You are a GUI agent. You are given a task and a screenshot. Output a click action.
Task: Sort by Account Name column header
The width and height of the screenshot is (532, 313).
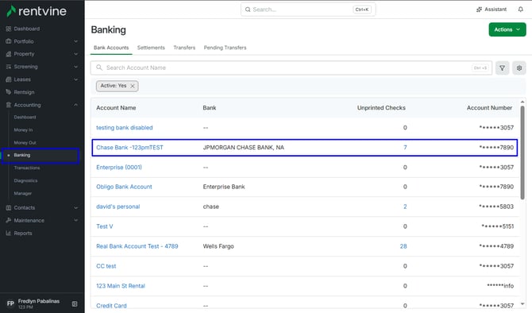[116, 108]
